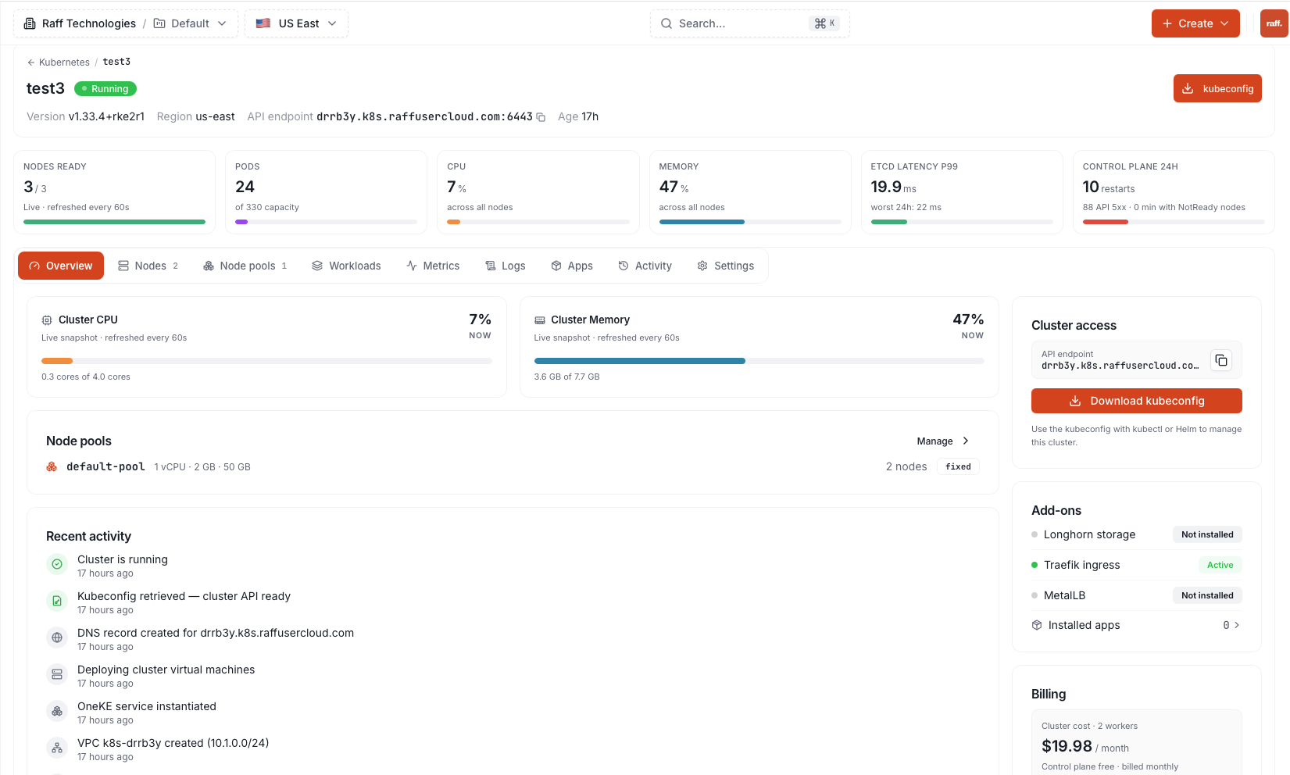Click the OneKE service instantiated icon
Screen dimensions: 1290x775
57,711
